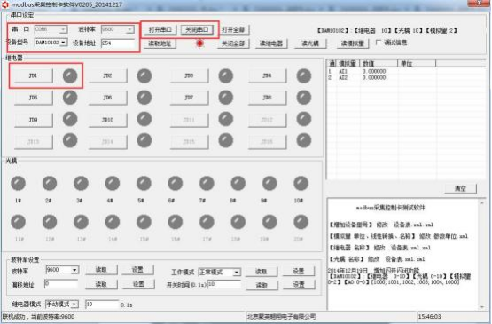Toggle relay JD10 button
This screenshot has width=492, height=324.
[107, 120]
